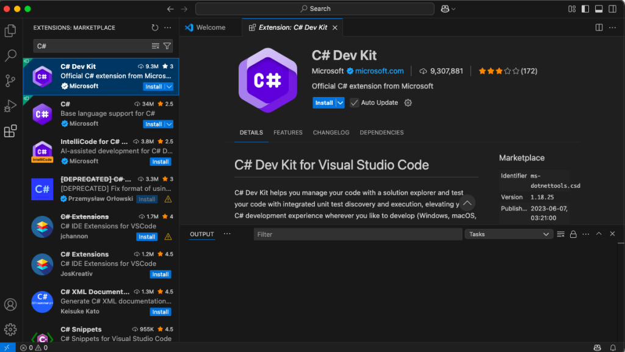Open the Explorer view in activity bar
The width and height of the screenshot is (625, 352).
10,31
